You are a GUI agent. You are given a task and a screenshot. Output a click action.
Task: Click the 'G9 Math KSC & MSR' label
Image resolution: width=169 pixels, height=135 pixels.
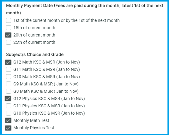[x=46, y=84]
